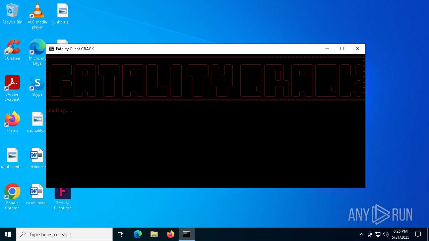Select the caseslimite Word document icon
Screen dimensions: 429x241
[37, 195]
